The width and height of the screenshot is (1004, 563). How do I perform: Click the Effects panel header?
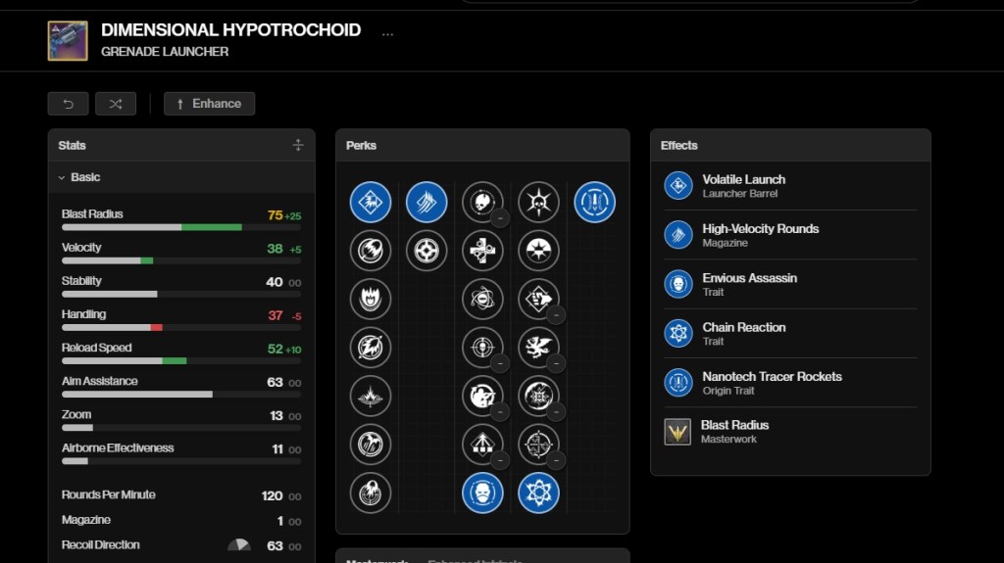click(x=790, y=145)
